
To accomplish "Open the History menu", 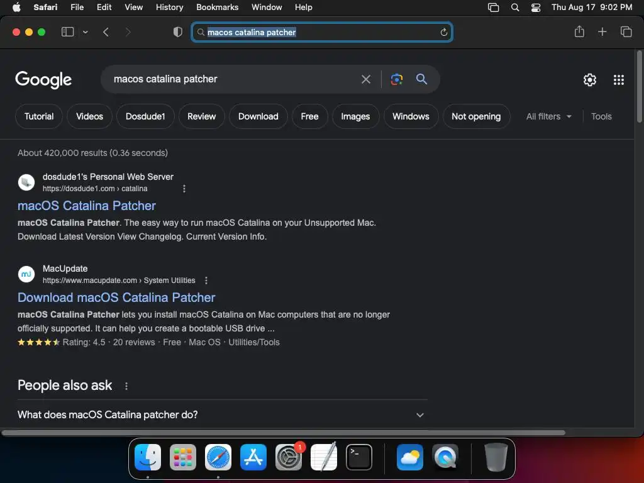I will tap(169, 7).
